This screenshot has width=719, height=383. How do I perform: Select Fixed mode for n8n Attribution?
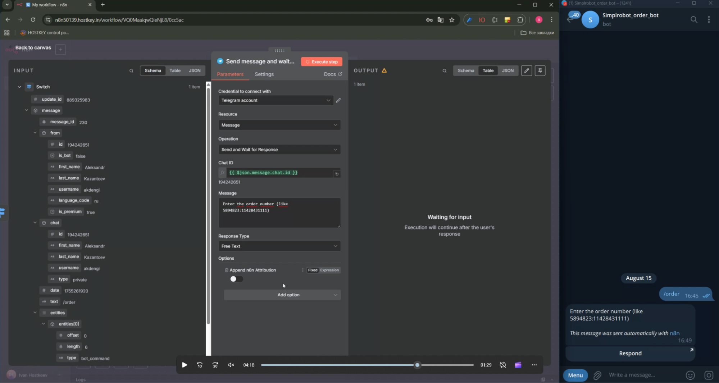pos(313,270)
